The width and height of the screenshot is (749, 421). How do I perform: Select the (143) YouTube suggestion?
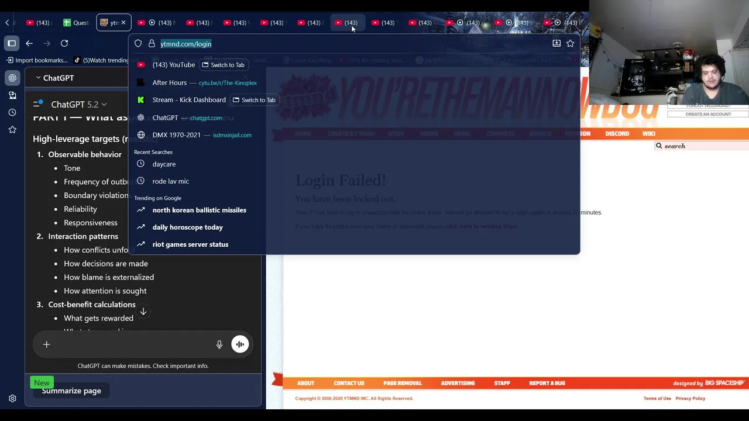(x=174, y=65)
